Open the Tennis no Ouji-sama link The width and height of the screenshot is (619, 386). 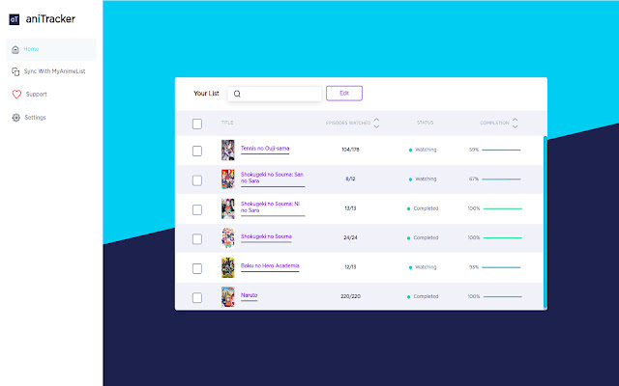tap(265, 149)
